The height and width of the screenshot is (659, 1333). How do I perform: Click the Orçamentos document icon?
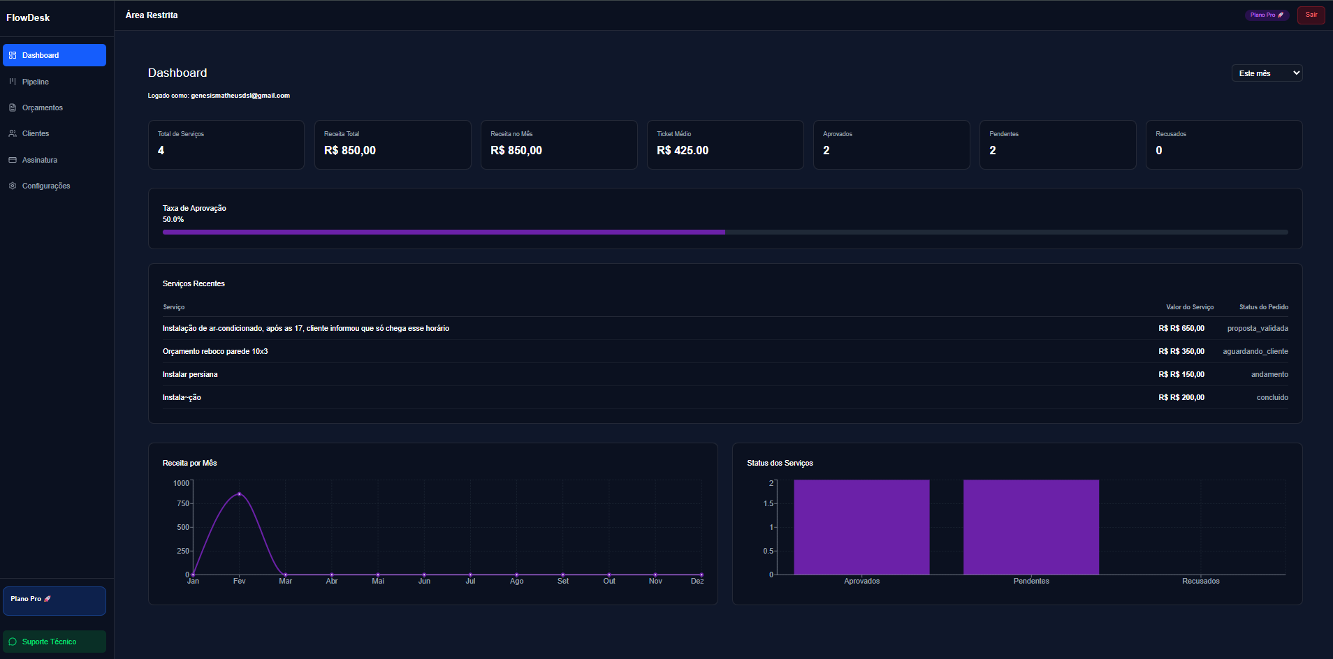[12, 108]
